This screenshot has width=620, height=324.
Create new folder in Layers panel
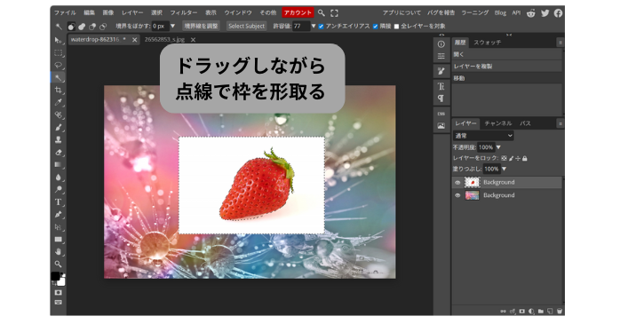pos(541,312)
